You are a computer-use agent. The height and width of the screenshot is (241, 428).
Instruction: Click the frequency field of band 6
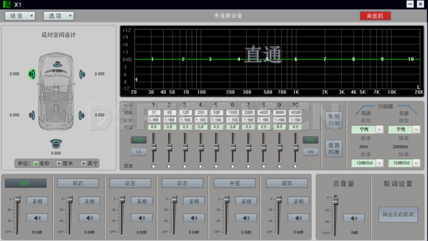232,113
